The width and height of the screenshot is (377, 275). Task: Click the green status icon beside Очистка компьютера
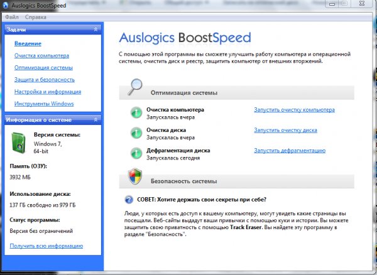coord(136,112)
